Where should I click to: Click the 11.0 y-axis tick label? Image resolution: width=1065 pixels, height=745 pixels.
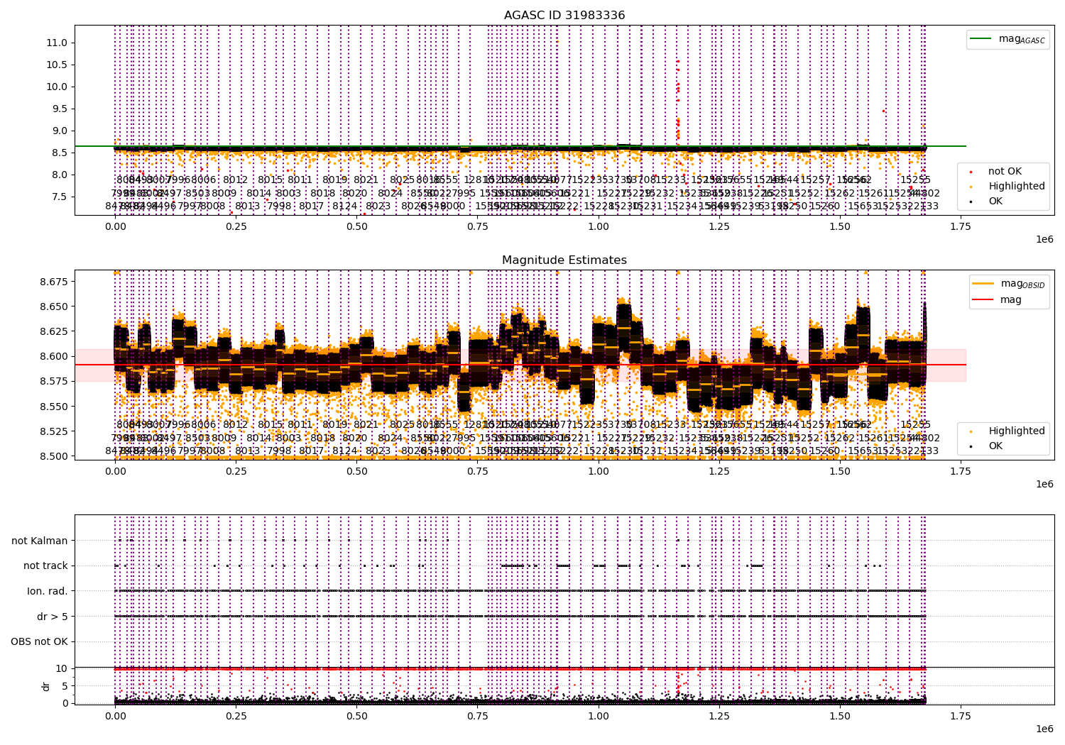pos(57,43)
